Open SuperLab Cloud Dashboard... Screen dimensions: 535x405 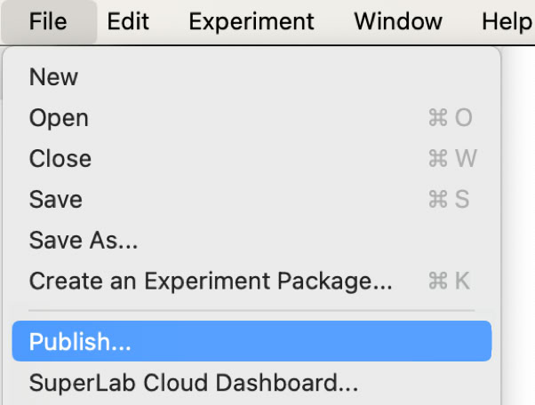tap(193, 384)
